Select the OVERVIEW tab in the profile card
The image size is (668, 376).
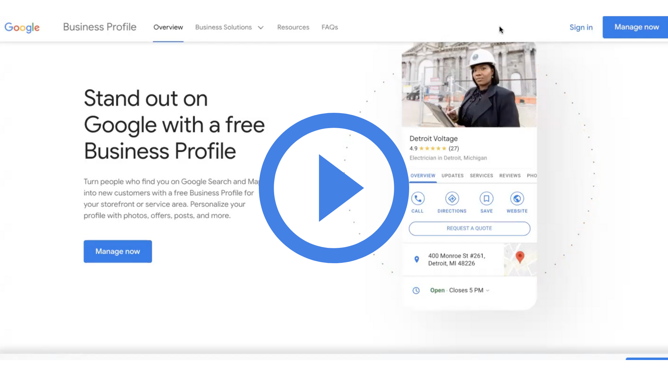423,175
